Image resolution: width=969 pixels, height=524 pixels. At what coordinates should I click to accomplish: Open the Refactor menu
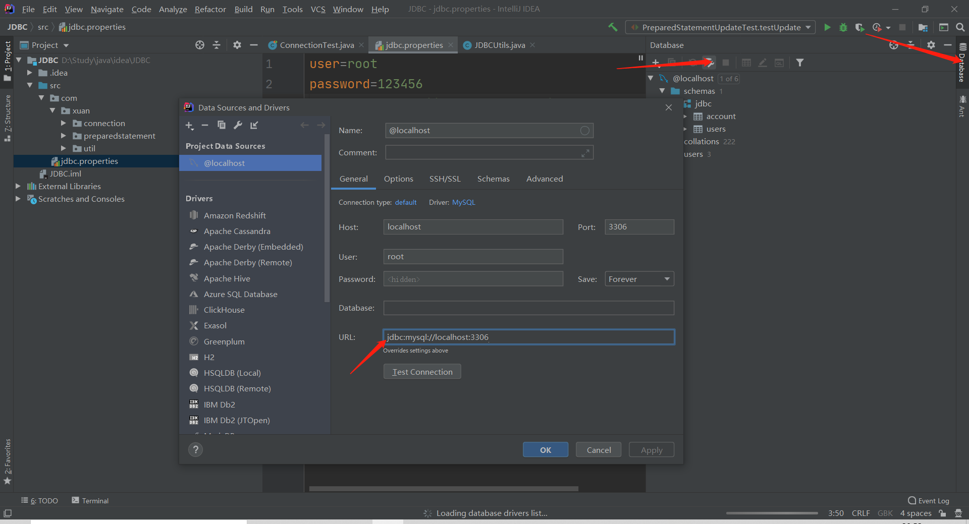click(210, 9)
